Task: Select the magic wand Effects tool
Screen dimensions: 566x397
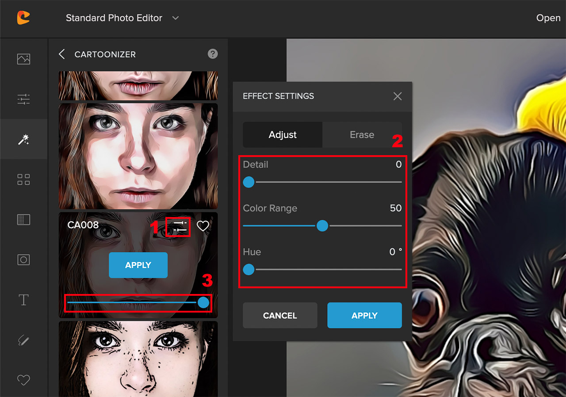Action: [23, 139]
